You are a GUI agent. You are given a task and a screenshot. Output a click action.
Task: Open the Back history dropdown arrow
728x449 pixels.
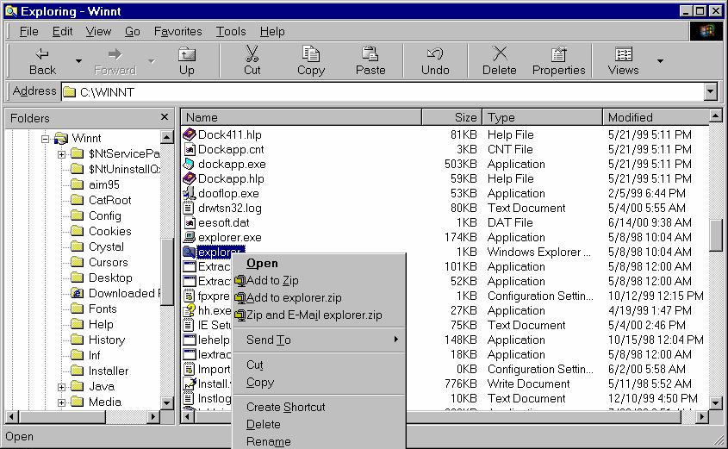tap(78, 61)
